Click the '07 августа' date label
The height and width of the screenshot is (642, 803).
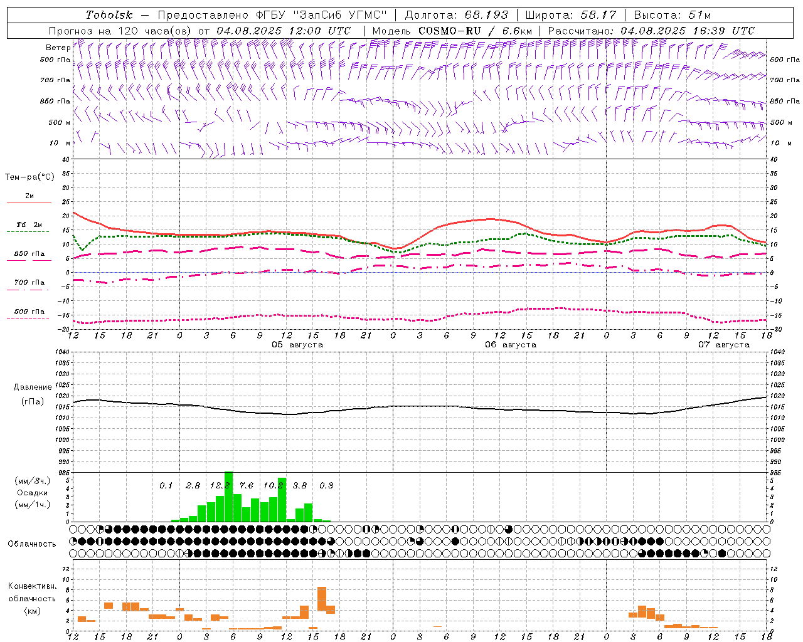tap(724, 345)
